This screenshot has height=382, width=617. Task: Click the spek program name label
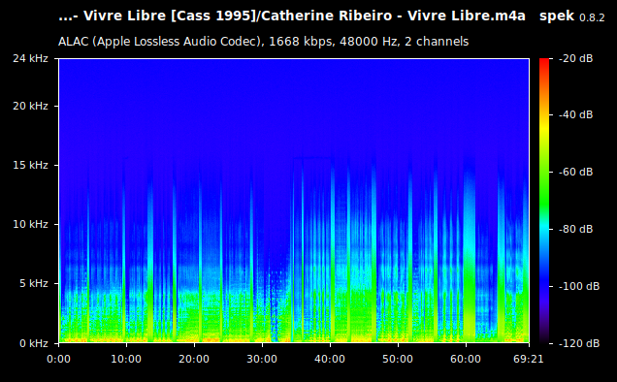click(x=557, y=16)
